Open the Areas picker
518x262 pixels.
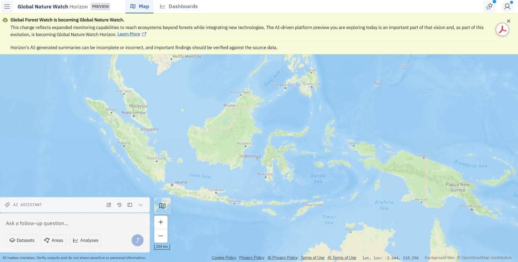coord(54,240)
